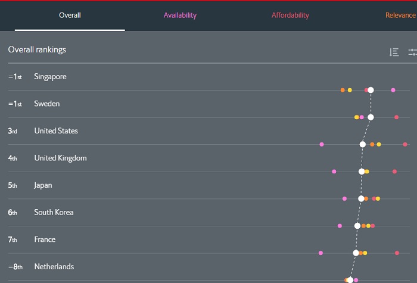Select Singapore's white overall score dot

[371, 90]
